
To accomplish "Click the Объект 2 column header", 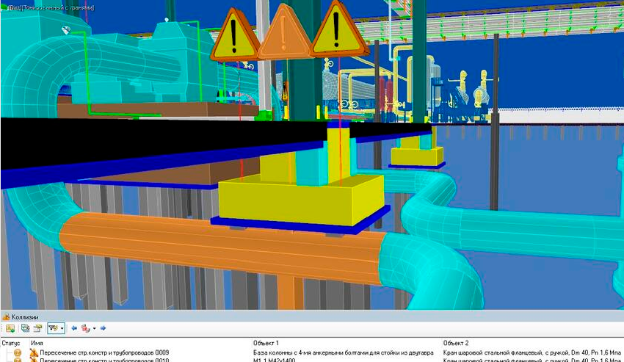I will point(457,343).
